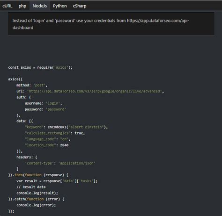The image size is (222, 216).
Task: Click the 'console.log(result);' line
Action: point(37,193)
